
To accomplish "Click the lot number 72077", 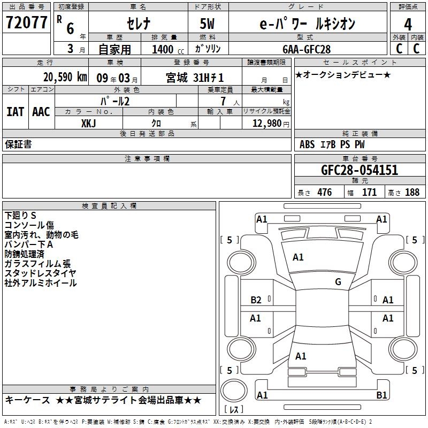I will [26, 22].
